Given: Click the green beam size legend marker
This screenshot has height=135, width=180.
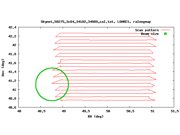Looking at the screenshot, I should [x=165, y=34].
